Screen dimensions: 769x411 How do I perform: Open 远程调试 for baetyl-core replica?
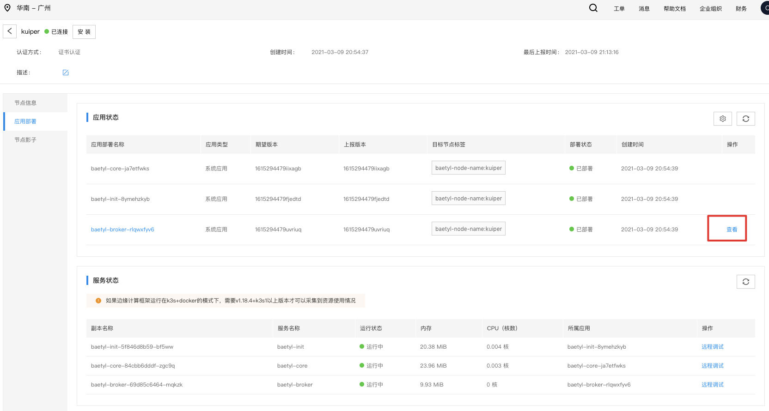point(713,366)
